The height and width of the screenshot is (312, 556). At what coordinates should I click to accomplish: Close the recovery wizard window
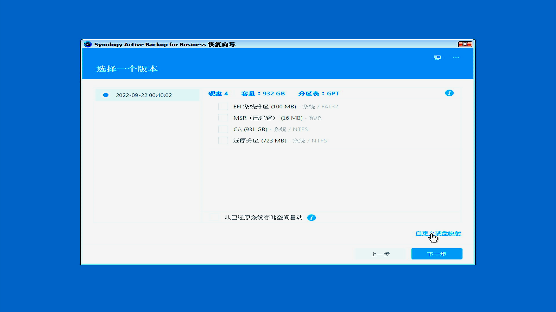tap(465, 44)
